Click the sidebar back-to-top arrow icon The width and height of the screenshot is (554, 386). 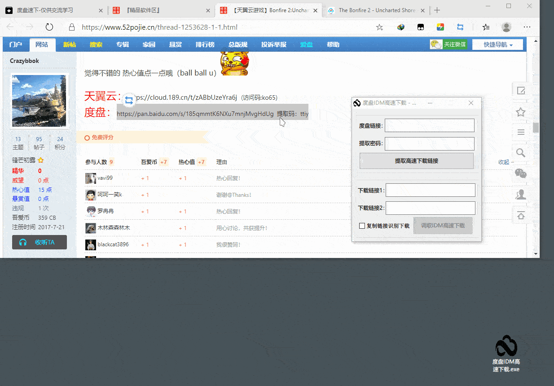coord(521,215)
